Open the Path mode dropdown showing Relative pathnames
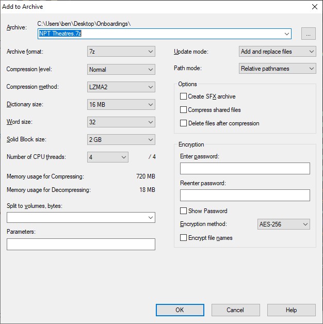Viewport: 323px width, 324px height. click(277, 69)
